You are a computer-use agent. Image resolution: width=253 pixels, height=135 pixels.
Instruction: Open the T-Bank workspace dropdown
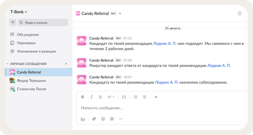tap(19, 12)
